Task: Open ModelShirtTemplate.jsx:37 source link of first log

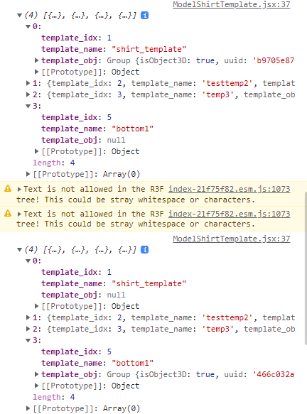Action: pos(232,4)
